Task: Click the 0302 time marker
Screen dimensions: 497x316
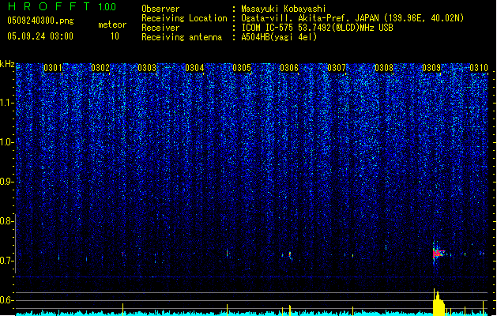Action: pyautogui.click(x=100, y=68)
